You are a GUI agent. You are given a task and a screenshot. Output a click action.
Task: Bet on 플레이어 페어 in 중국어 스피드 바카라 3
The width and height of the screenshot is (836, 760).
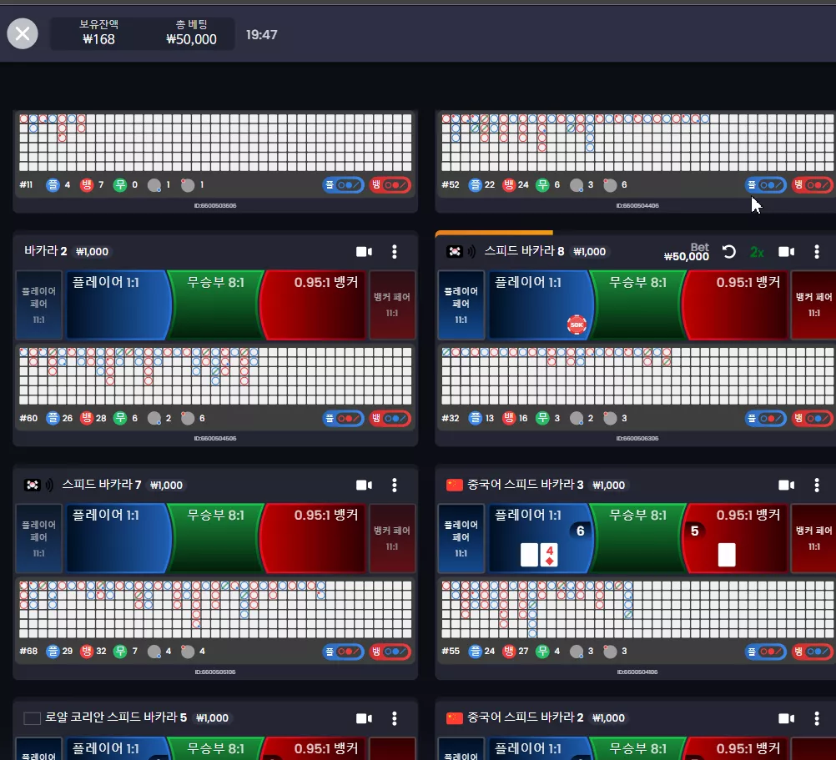coord(461,538)
